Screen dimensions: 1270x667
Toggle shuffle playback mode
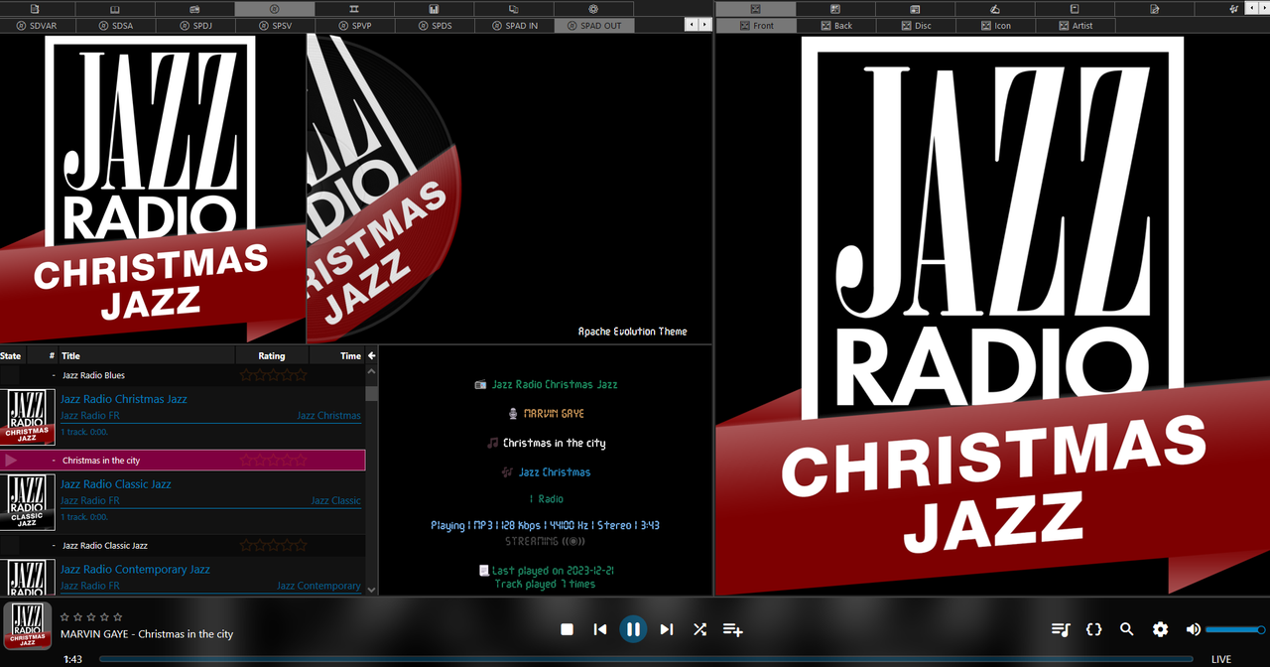point(699,629)
